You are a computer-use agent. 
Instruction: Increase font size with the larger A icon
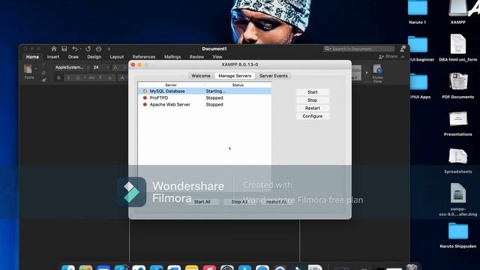tap(115, 67)
